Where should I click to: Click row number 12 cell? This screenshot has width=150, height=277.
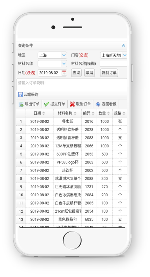tap(21, 211)
